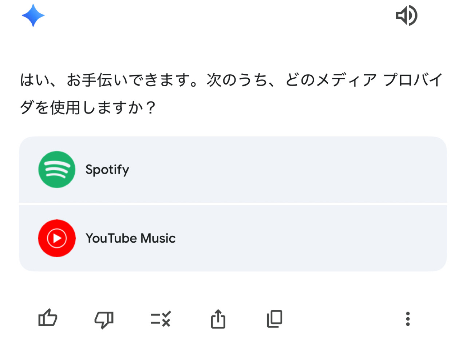Tap the speaker icon to read aloud
The height and width of the screenshot is (337, 466).
406,16
